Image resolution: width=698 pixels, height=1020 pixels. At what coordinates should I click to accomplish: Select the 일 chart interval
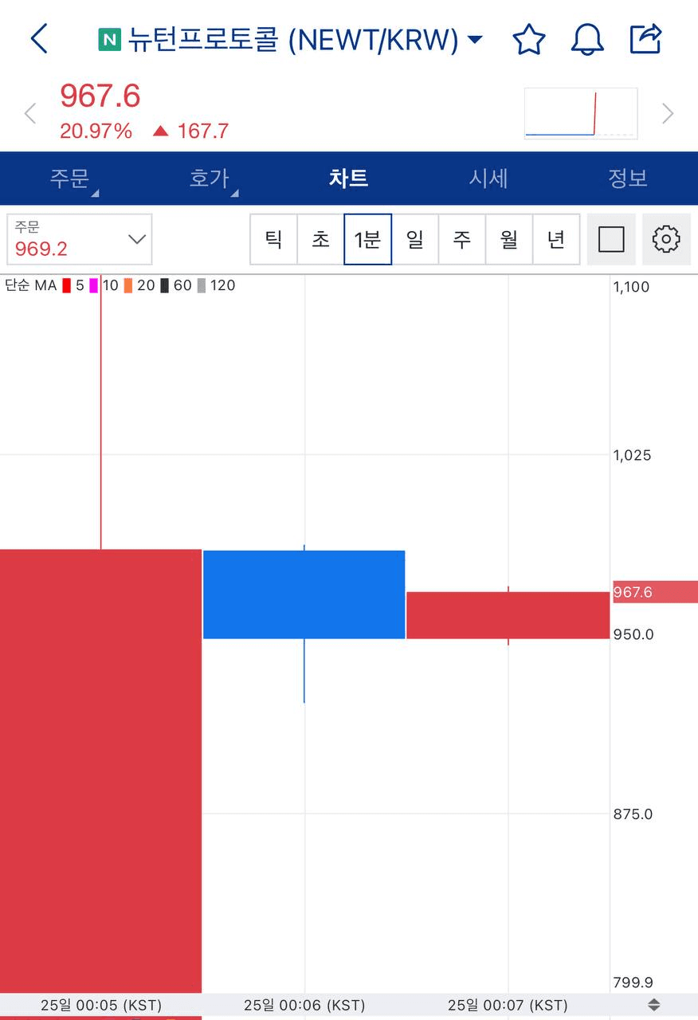(414, 239)
